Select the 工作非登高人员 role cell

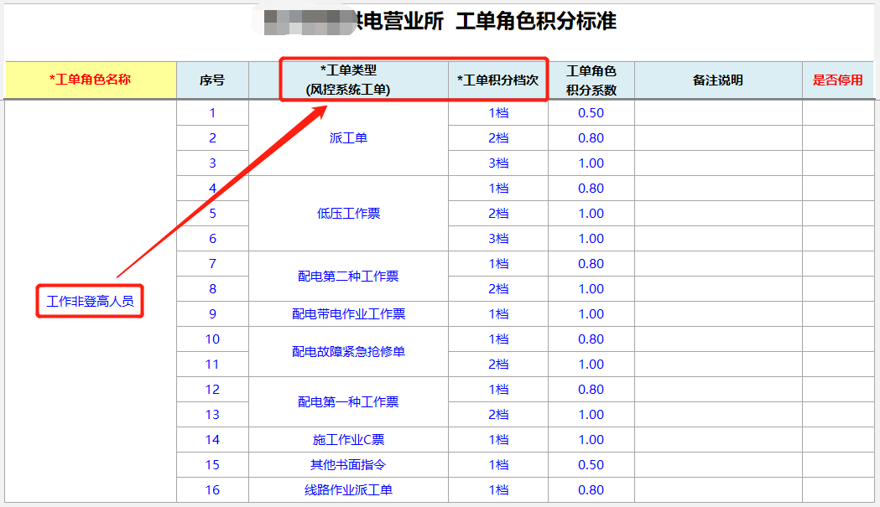(x=91, y=301)
